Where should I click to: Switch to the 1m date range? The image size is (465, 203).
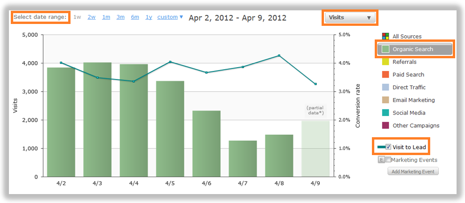(x=106, y=17)
